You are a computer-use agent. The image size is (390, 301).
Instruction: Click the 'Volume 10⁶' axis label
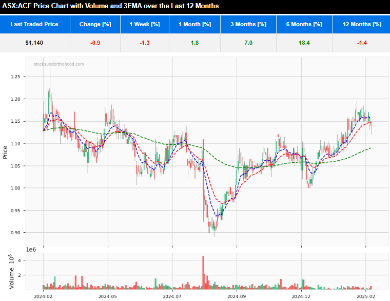pos(11,272)
